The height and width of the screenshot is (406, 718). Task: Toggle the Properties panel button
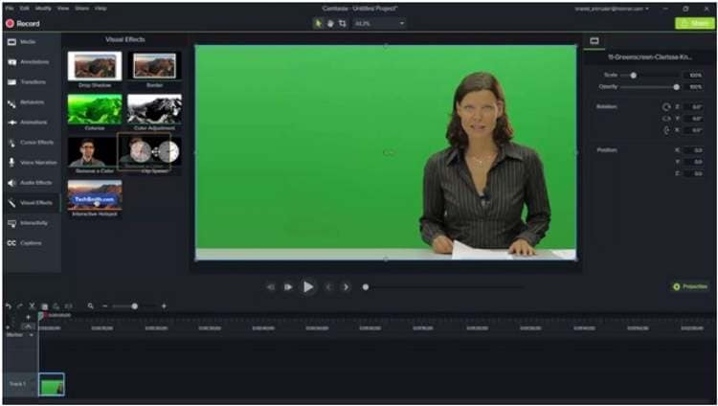point(690,287)
